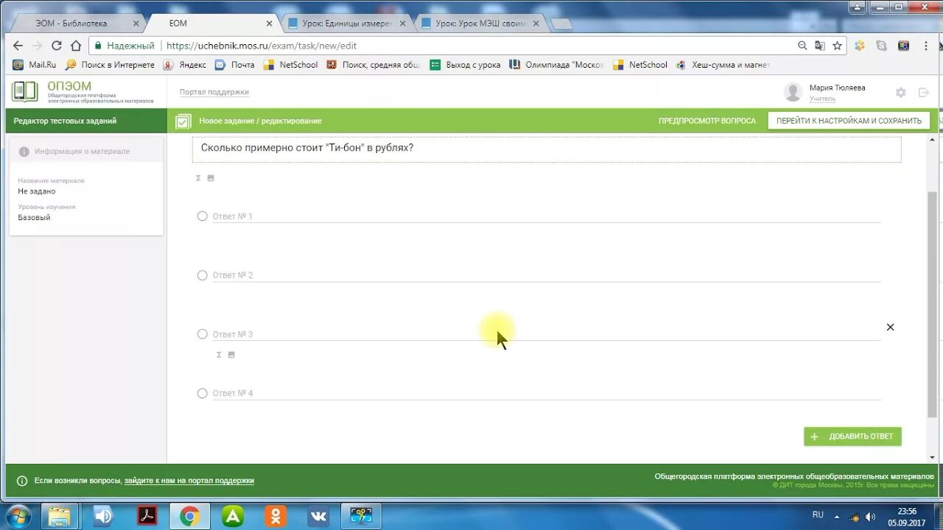Click the RU language indicator in taskbar
Viewport: 943px width, 530px height.
coord(818,515)
